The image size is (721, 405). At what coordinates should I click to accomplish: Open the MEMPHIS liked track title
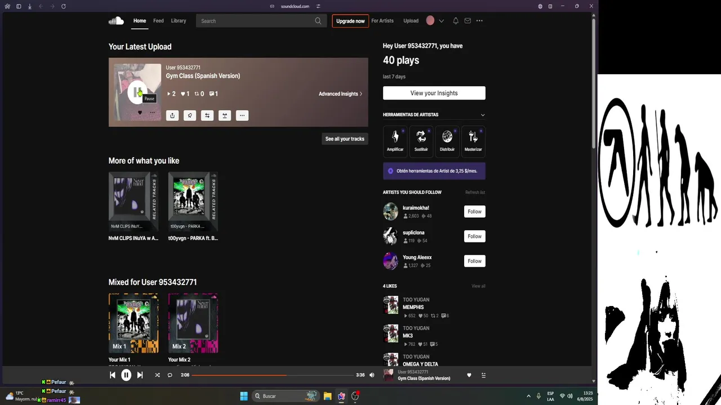[x=413, y=308]
